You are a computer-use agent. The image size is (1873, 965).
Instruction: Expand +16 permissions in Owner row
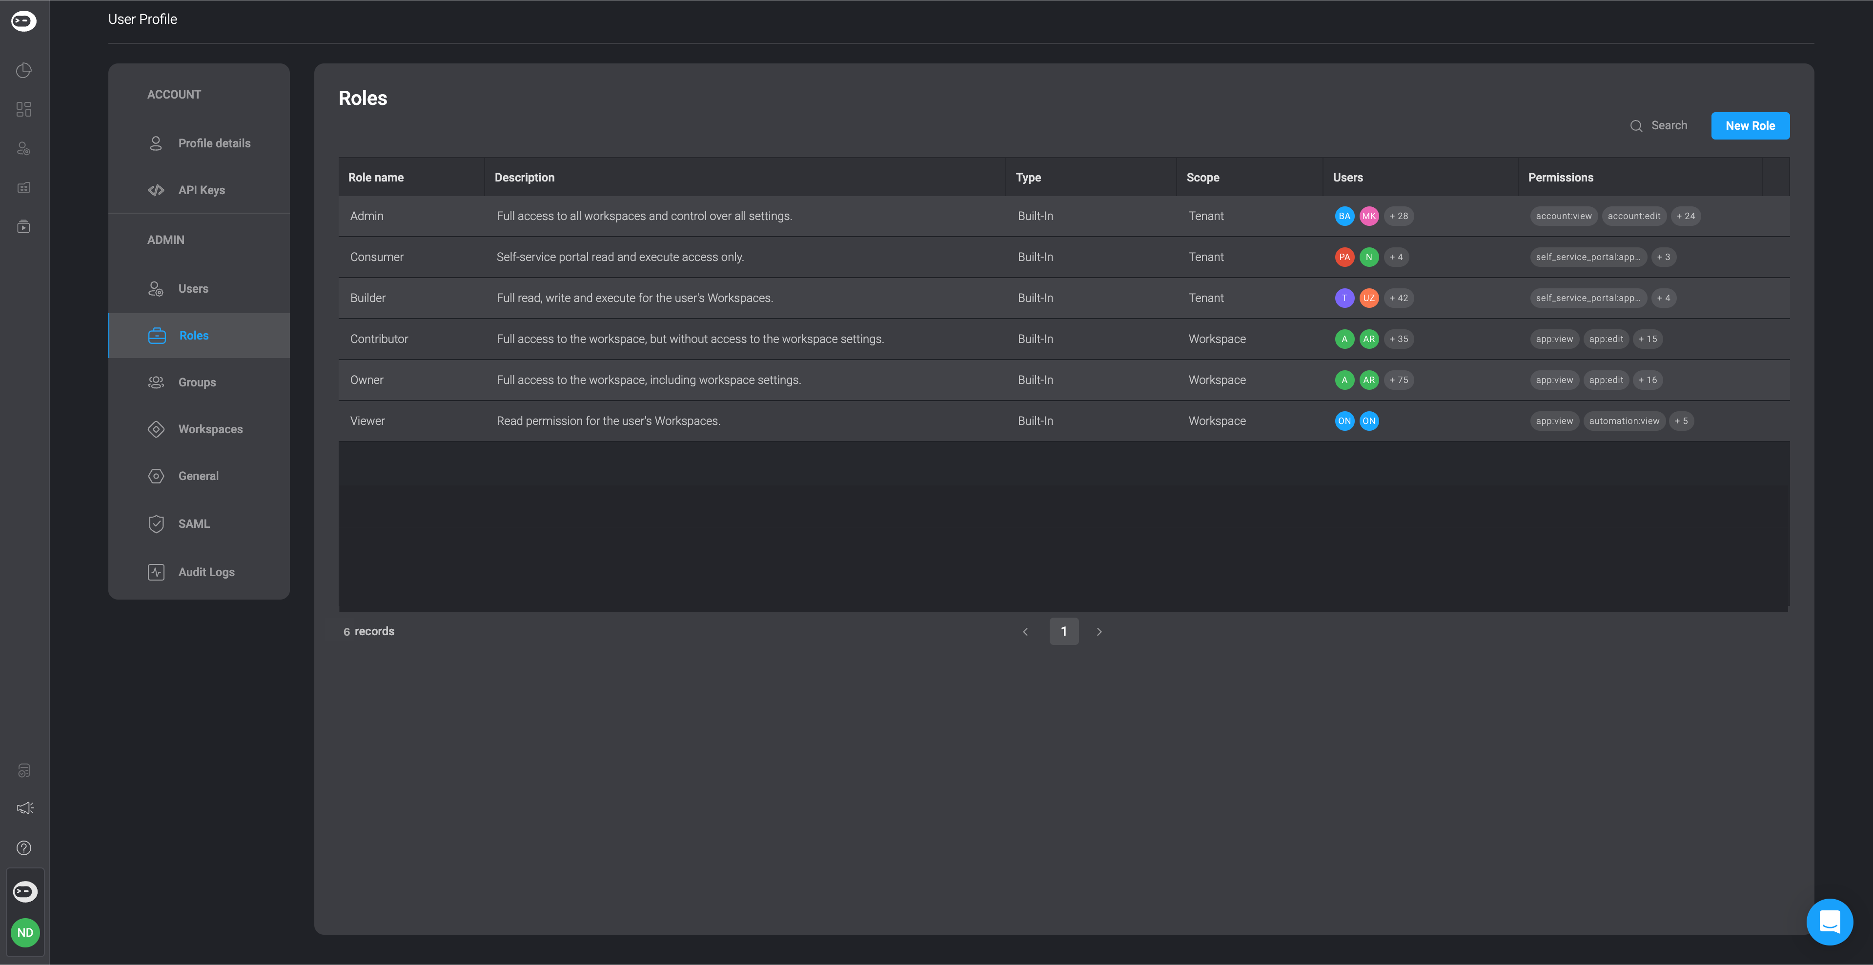1648,380
